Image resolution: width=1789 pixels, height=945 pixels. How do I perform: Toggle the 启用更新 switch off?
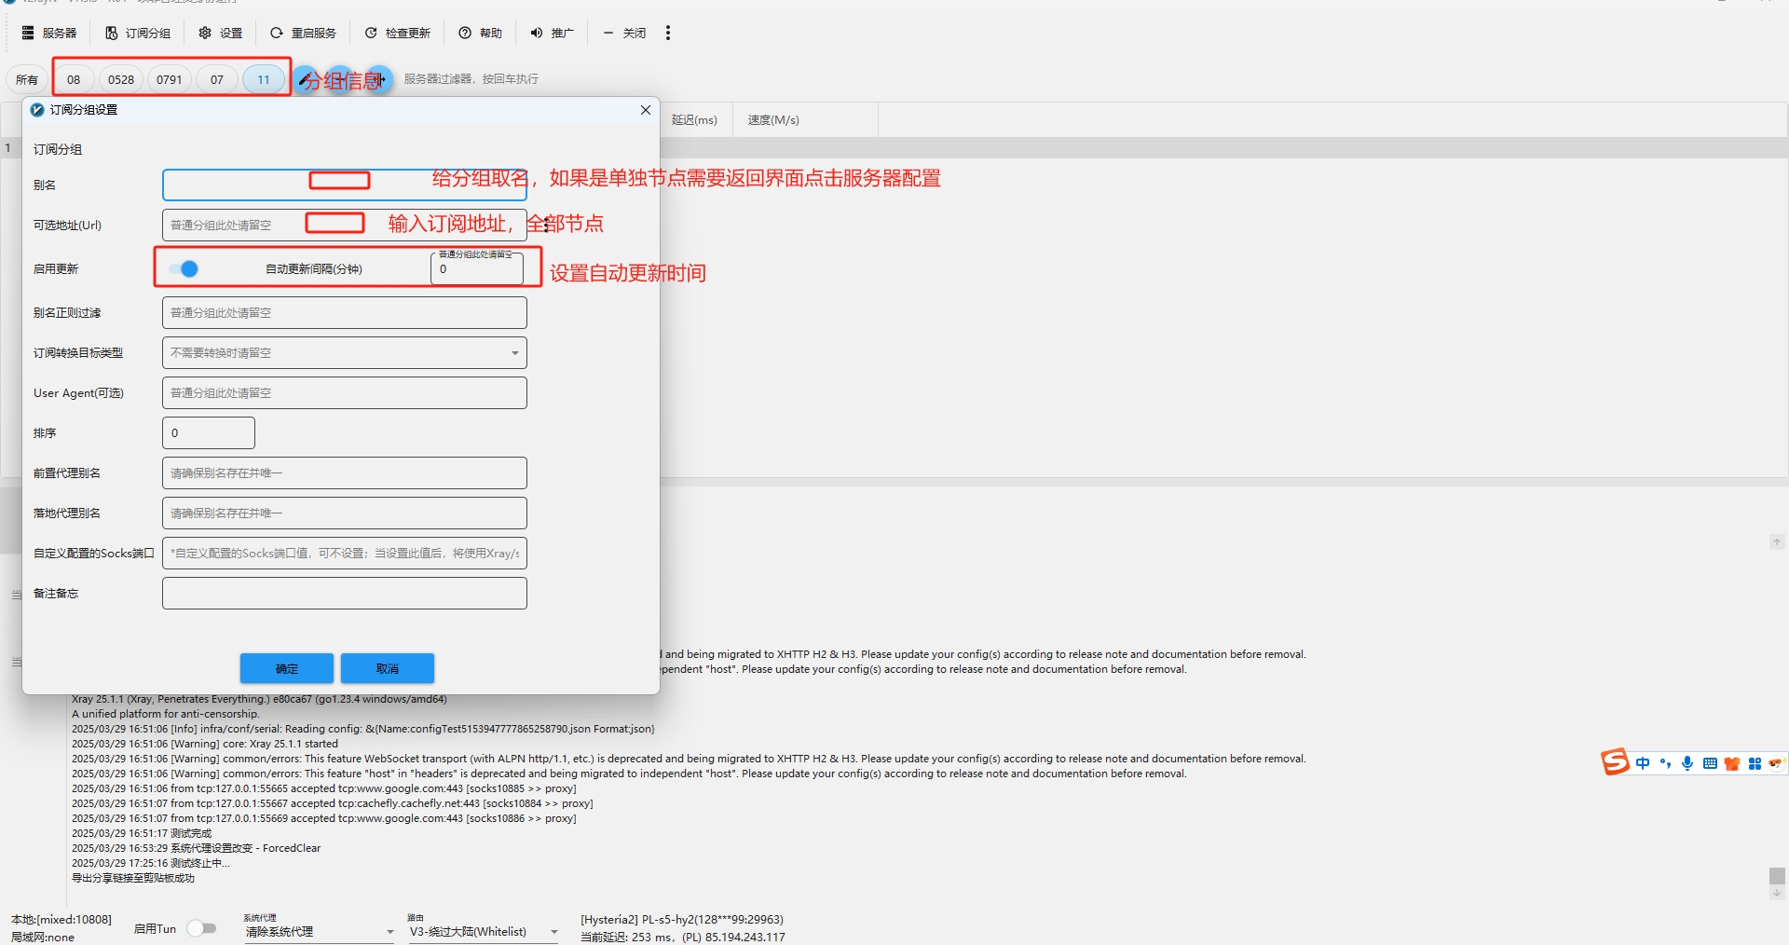[x=184, y=269]
